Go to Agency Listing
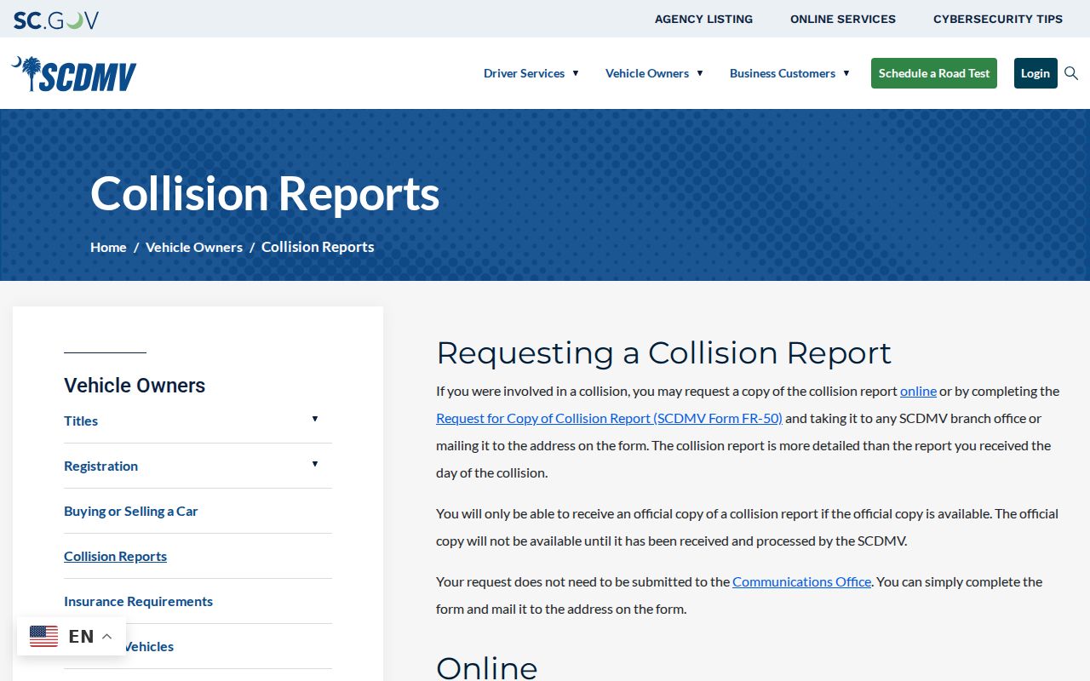This screenshot has width=1090, height=681. 703,19
